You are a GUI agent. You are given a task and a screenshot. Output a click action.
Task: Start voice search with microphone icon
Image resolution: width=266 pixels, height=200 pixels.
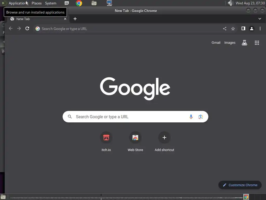coord(191,117)
